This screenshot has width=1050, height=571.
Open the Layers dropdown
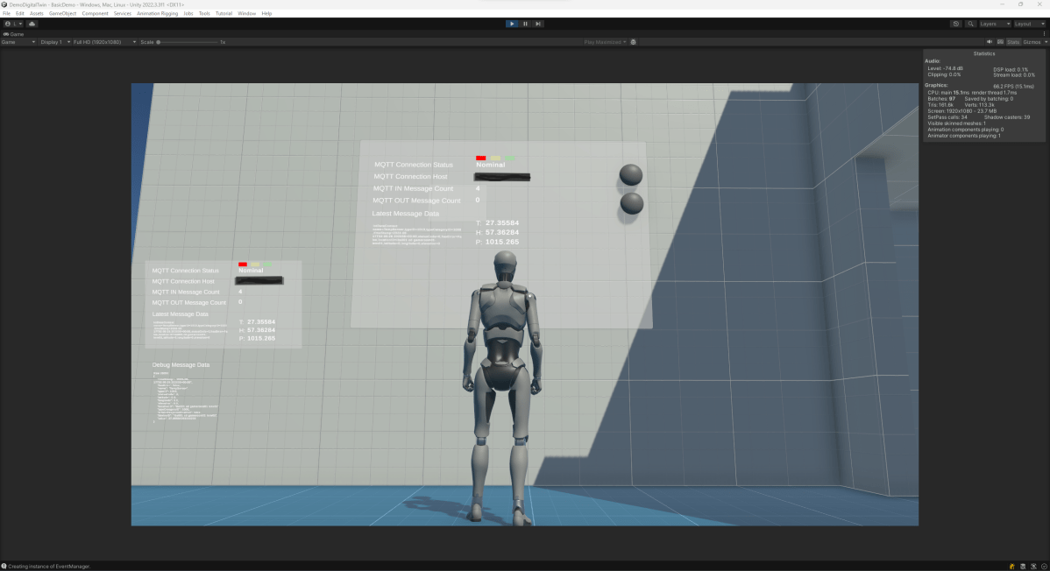[x=994, y=24]
